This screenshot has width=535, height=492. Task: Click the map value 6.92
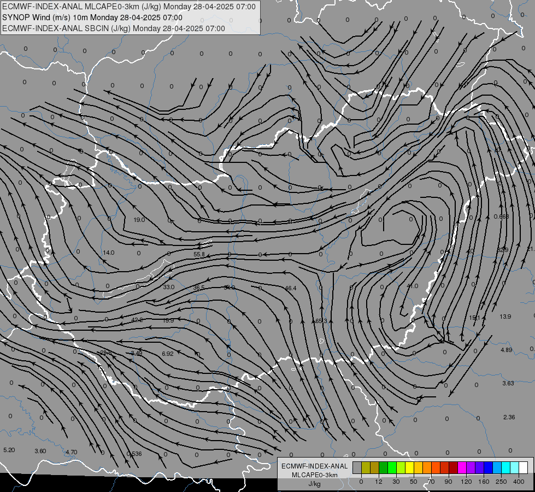[x=168, y=354]
